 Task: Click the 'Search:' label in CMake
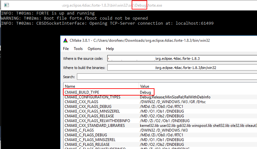pyautogui.click(x=69, y=77)
